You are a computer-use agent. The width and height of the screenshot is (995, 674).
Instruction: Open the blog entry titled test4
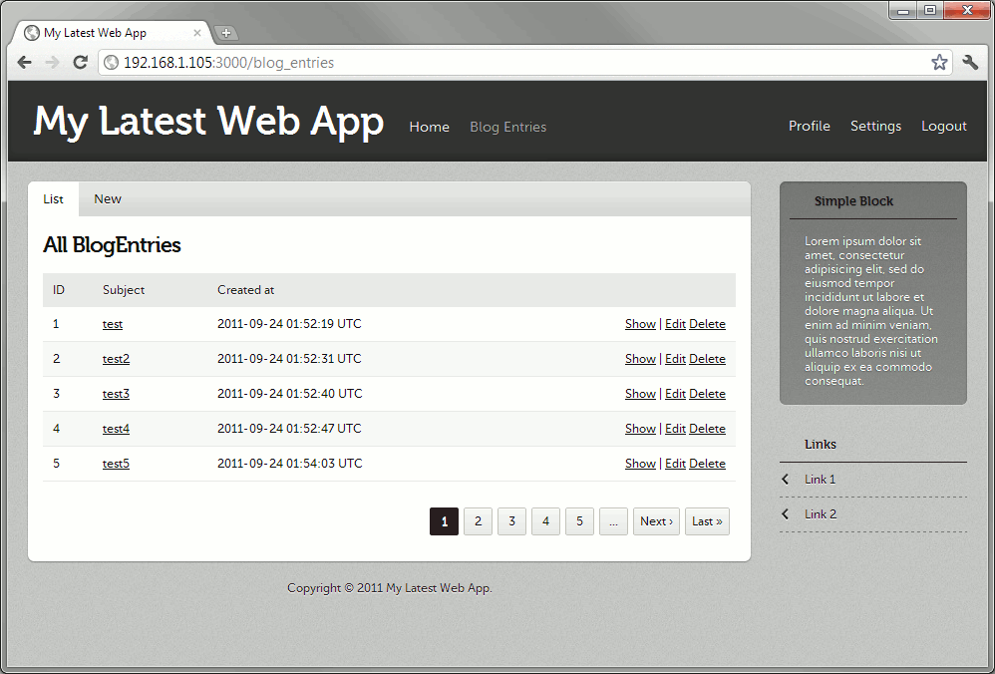point(116,429)
